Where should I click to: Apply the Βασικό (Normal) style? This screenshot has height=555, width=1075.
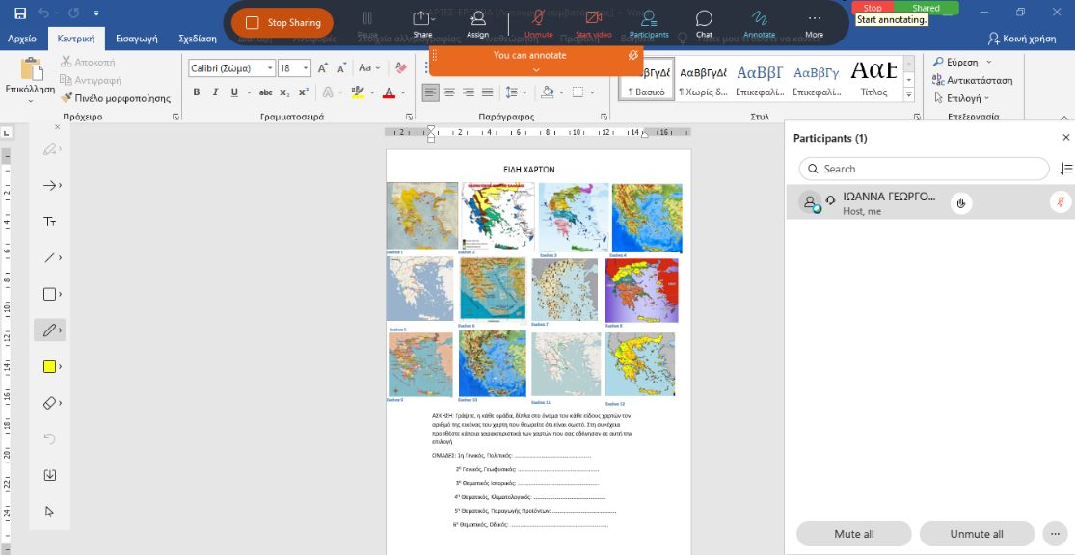647,79
